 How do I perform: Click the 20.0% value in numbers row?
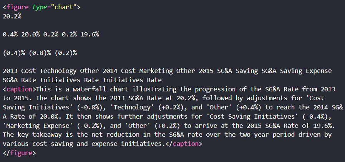(x=31, y=35)
